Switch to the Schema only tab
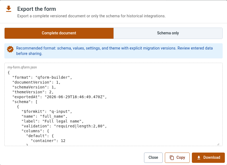227x165 pixels. point(168,33)
